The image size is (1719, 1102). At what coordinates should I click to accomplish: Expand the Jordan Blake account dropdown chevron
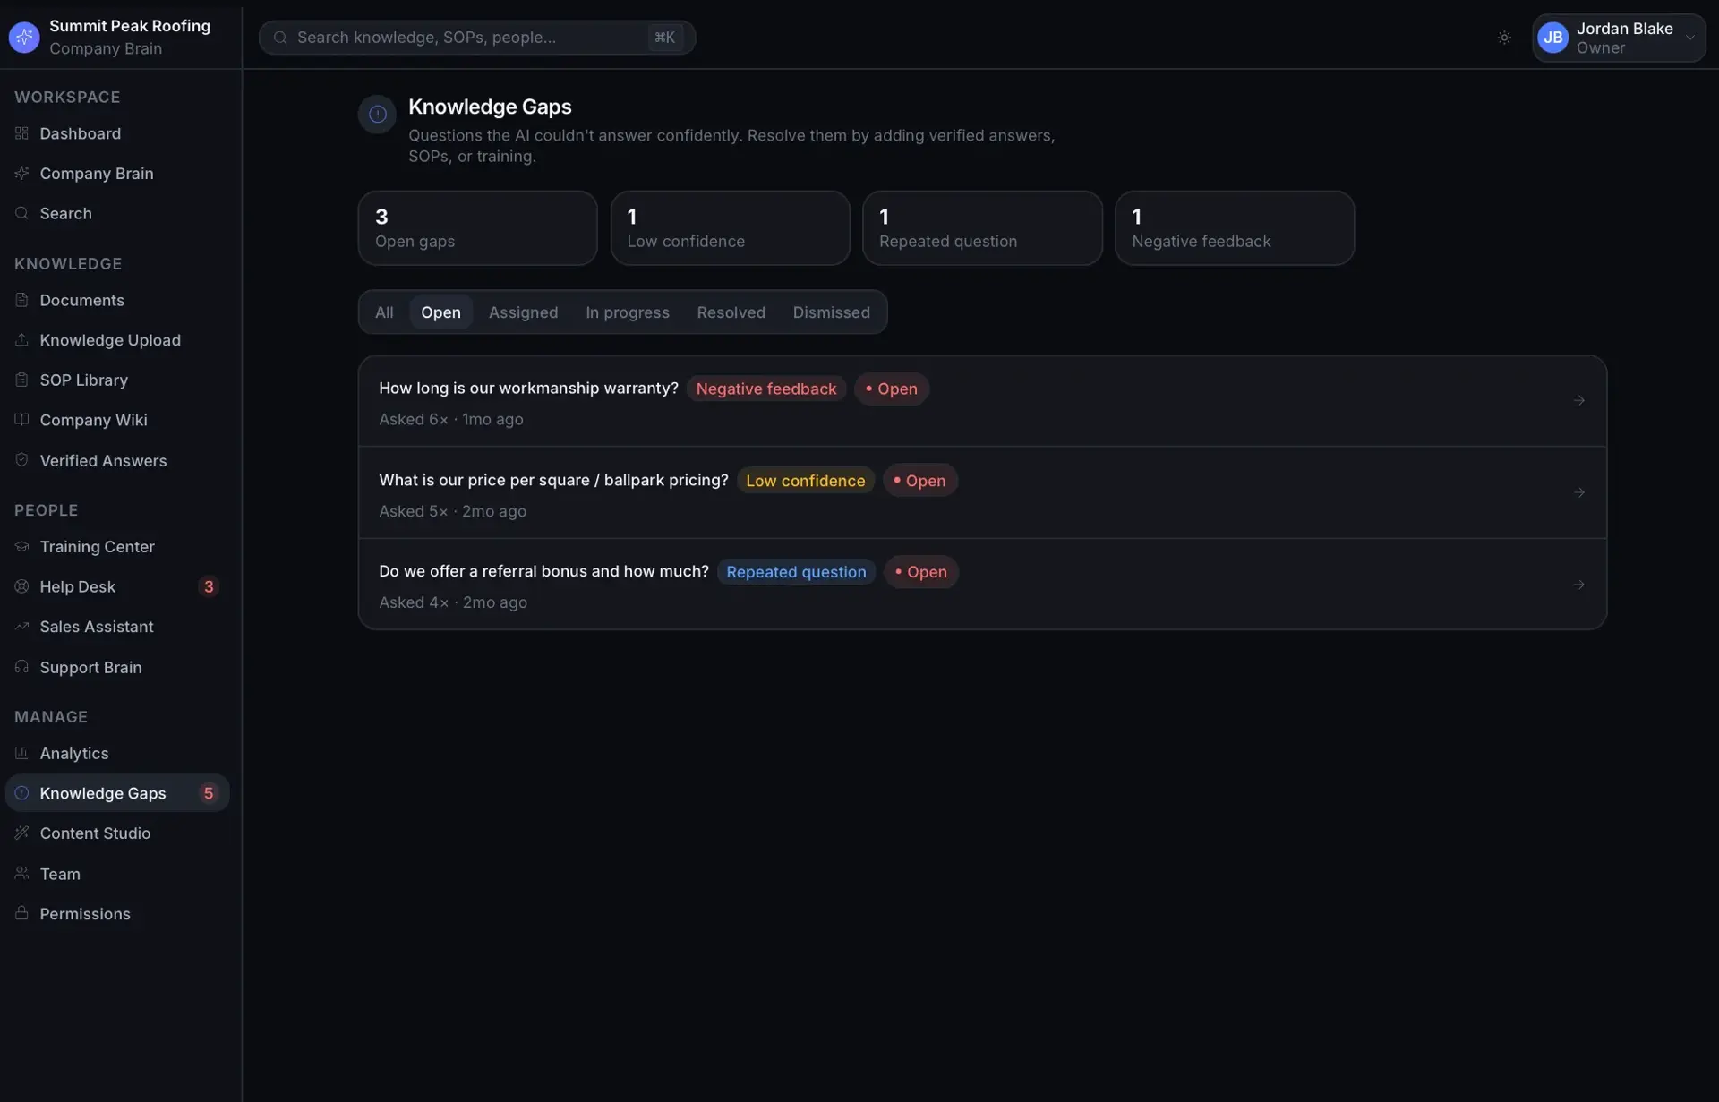tap(1689, 38)
